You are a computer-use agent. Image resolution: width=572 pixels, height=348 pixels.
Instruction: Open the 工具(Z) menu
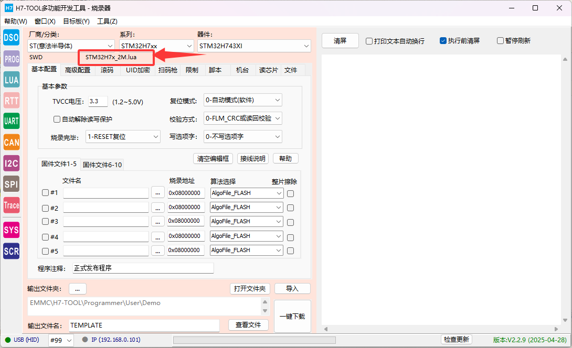click(107, 21)
